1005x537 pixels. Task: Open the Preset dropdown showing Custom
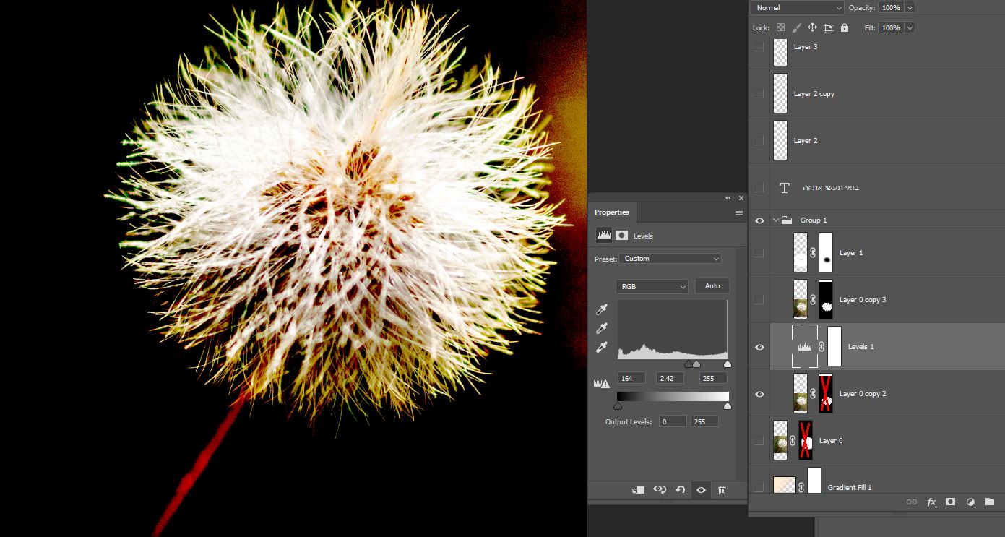point(671,259)
